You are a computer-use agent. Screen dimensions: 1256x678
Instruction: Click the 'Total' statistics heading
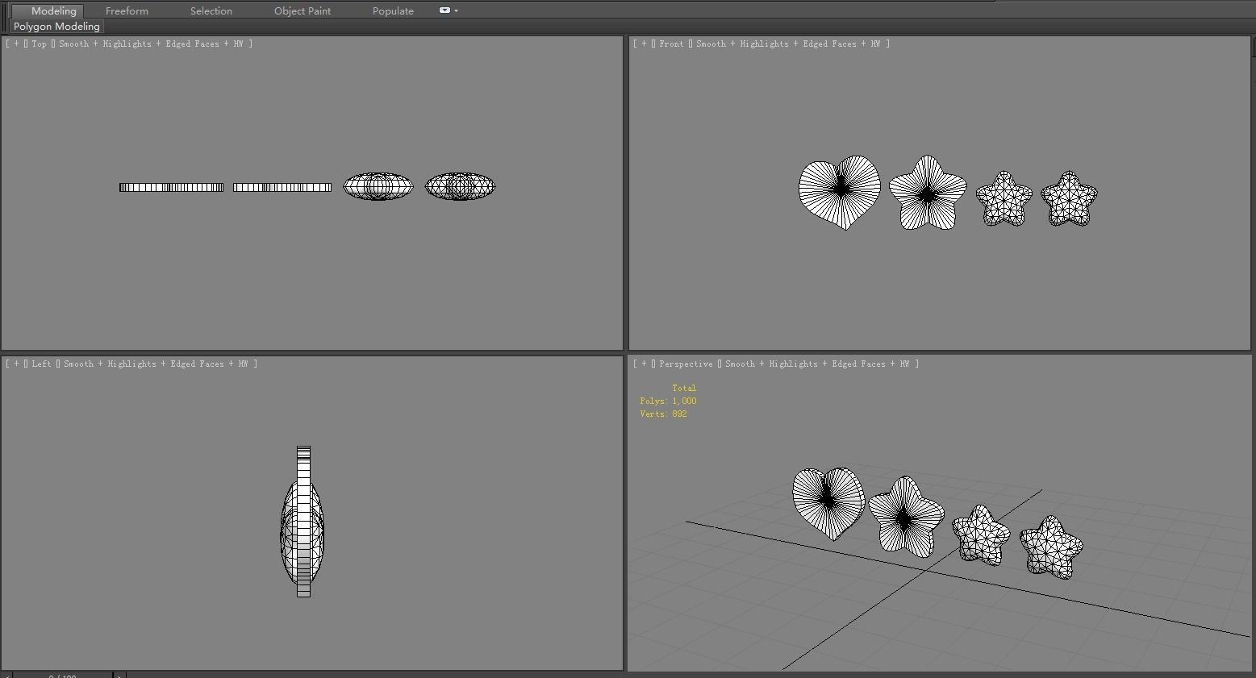point(684,388)
